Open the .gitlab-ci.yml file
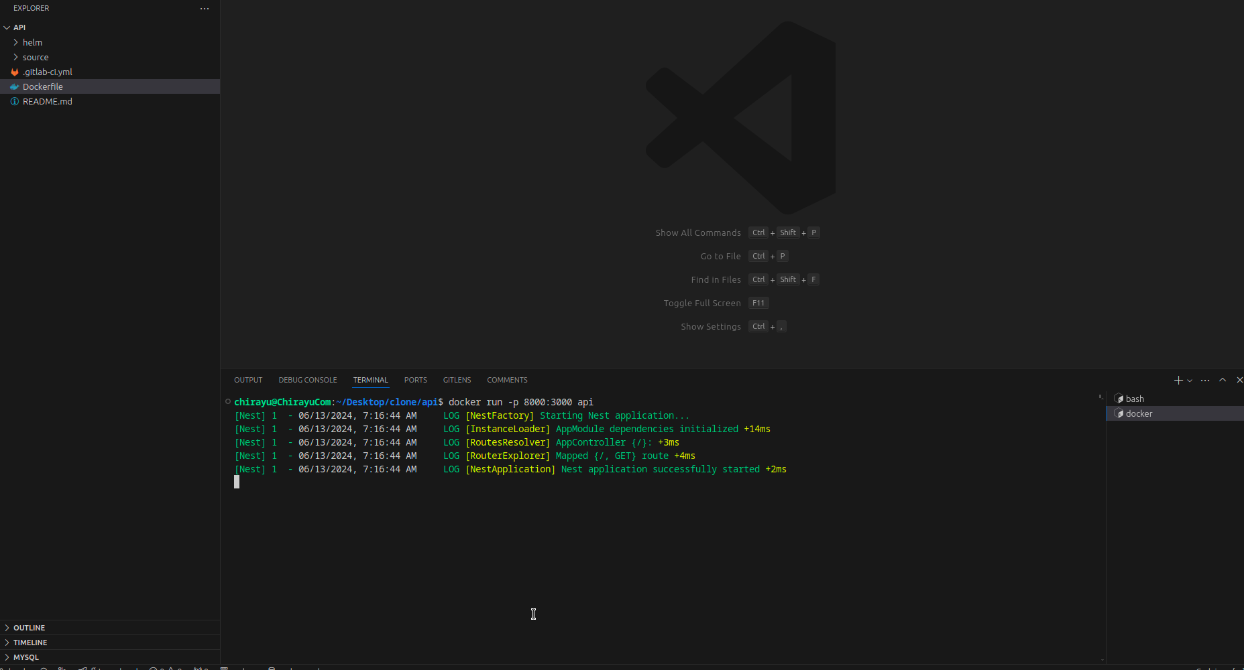 [110, 72]
